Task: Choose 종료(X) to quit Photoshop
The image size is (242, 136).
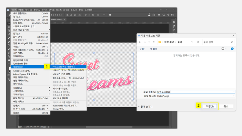Action: pyautogui.click(x=30, y=113)
